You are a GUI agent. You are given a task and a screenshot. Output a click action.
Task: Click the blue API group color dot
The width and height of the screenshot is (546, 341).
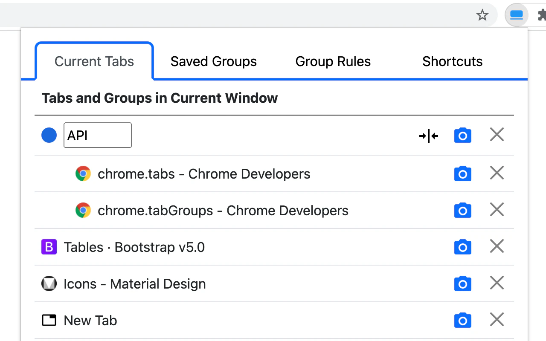click(49, 136)
